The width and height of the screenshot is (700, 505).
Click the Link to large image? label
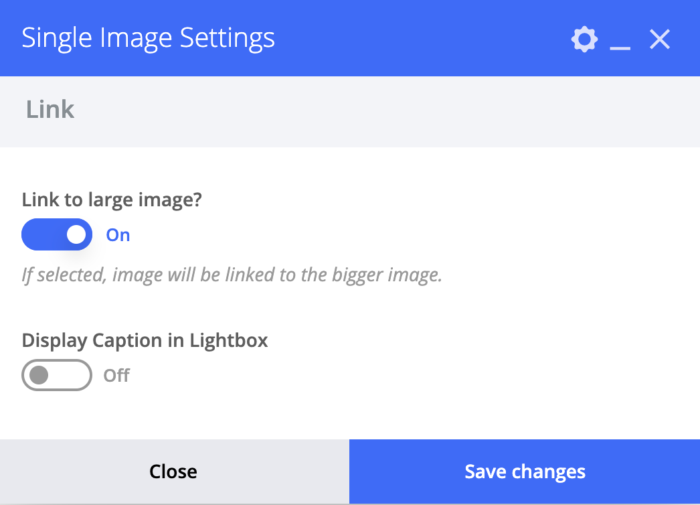(112, 200)
